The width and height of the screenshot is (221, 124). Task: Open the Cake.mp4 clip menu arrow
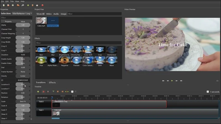(x=53, y=110)
